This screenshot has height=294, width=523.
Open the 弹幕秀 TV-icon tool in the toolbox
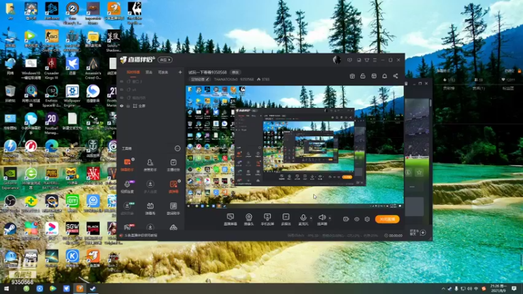click(x=150, y=208)
